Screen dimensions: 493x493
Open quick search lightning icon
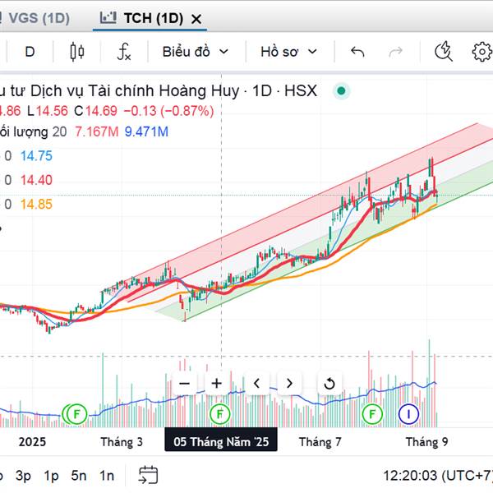444,52
